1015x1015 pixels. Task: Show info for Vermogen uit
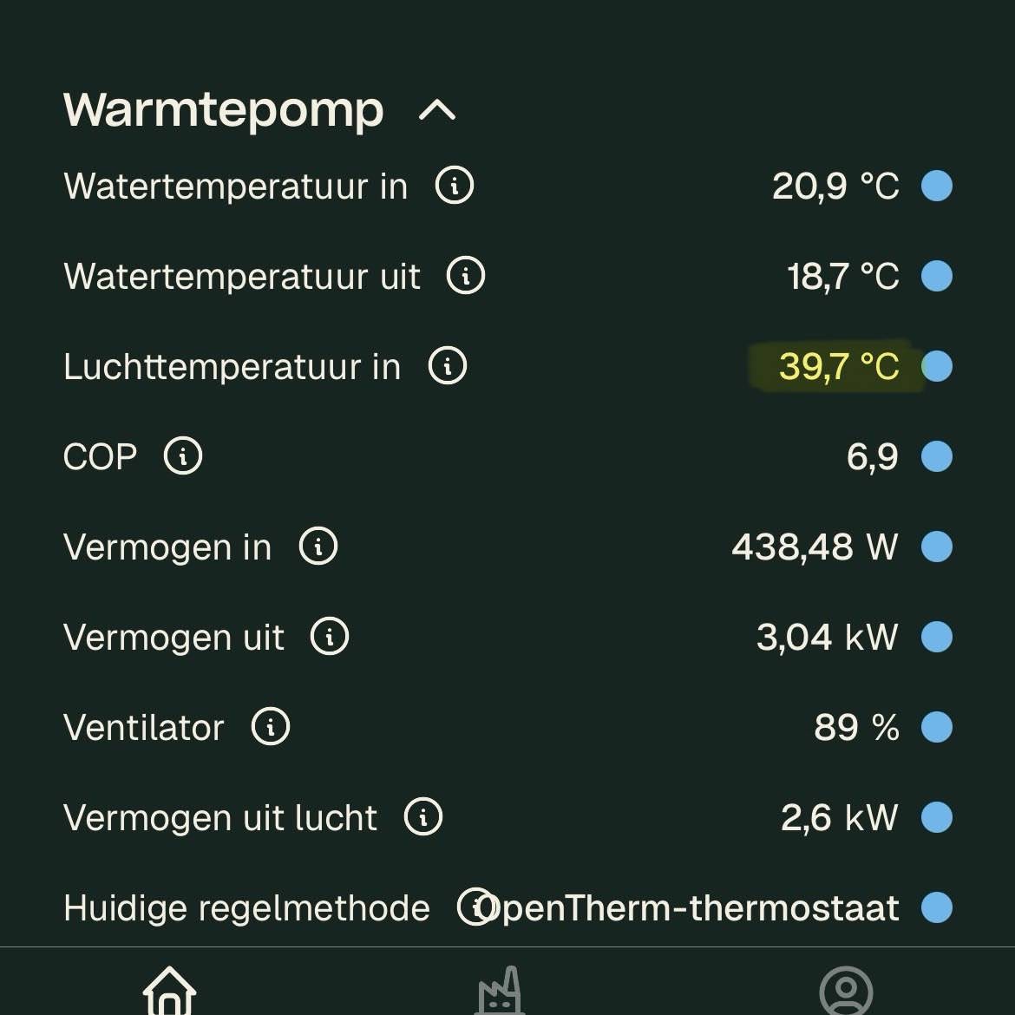click(330, 637)
